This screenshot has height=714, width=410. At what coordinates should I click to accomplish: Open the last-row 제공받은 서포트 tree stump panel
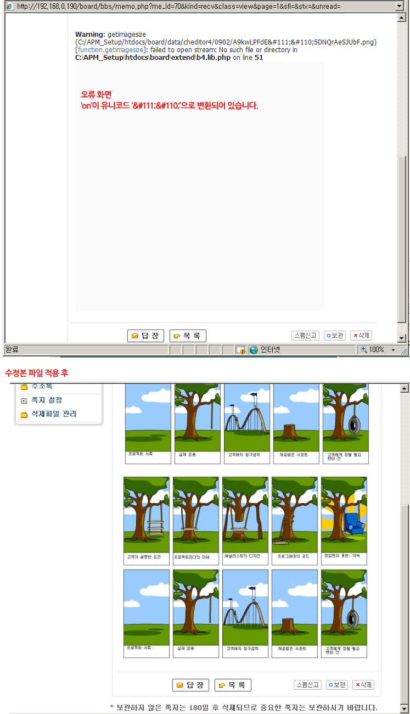[x=295, y=613]
